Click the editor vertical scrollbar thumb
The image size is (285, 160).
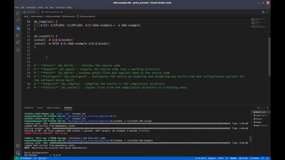coord(269,57)
